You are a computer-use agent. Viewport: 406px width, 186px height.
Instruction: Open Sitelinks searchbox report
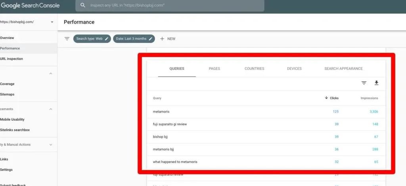[15, 130]
